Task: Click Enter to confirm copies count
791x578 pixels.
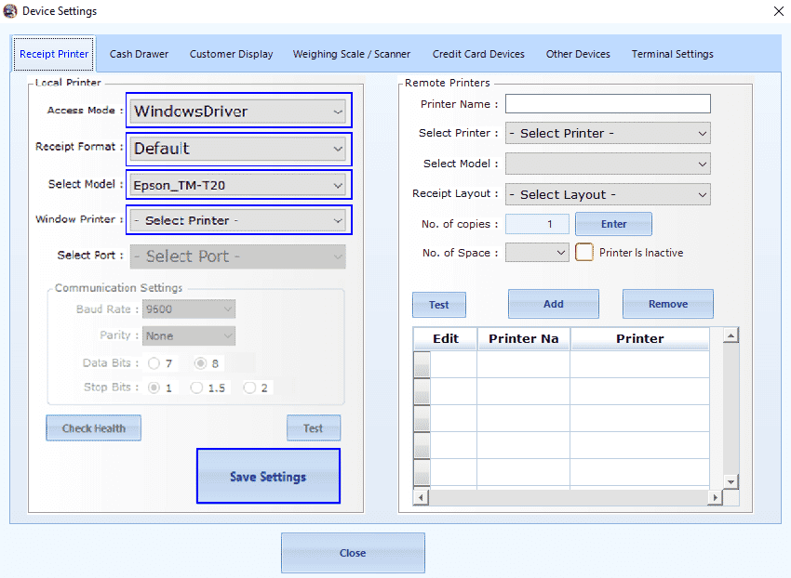Action: [613, 224]
